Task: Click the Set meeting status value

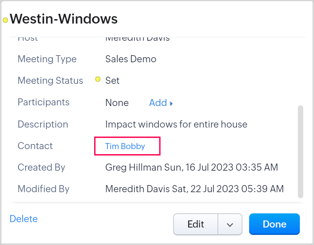Action: tap(112, 81)
